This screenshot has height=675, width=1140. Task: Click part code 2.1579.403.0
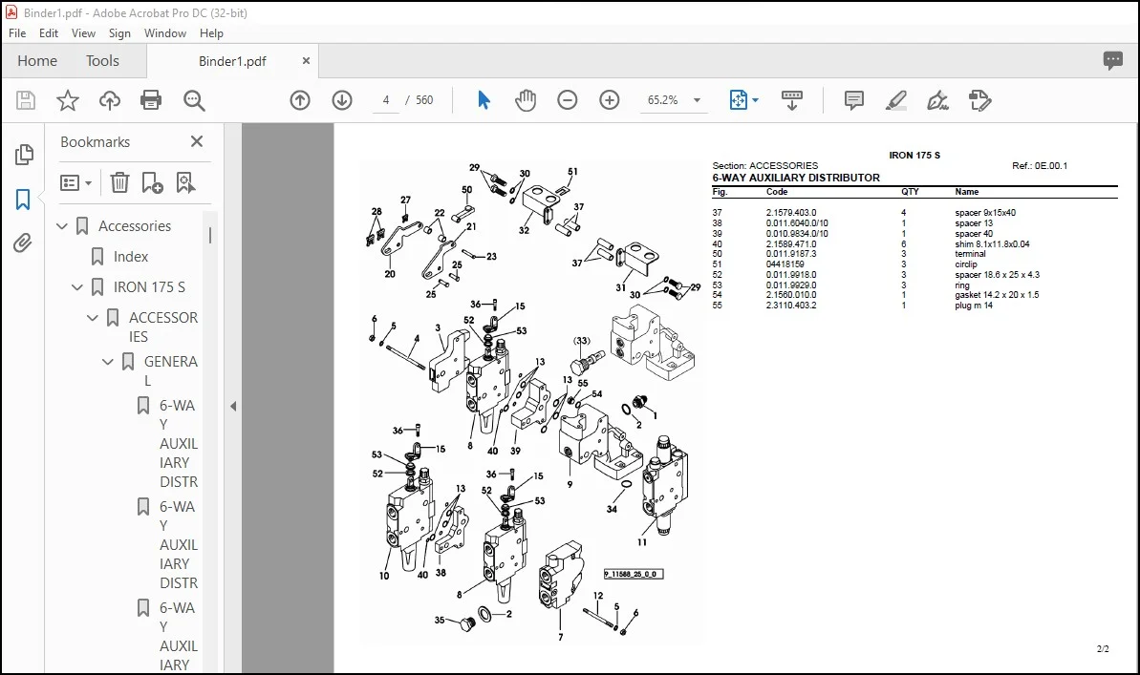791,213
